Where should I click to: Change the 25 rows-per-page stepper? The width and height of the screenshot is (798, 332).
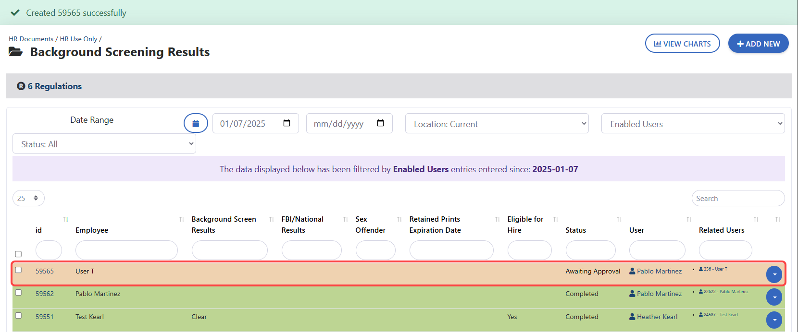(28, 198)
